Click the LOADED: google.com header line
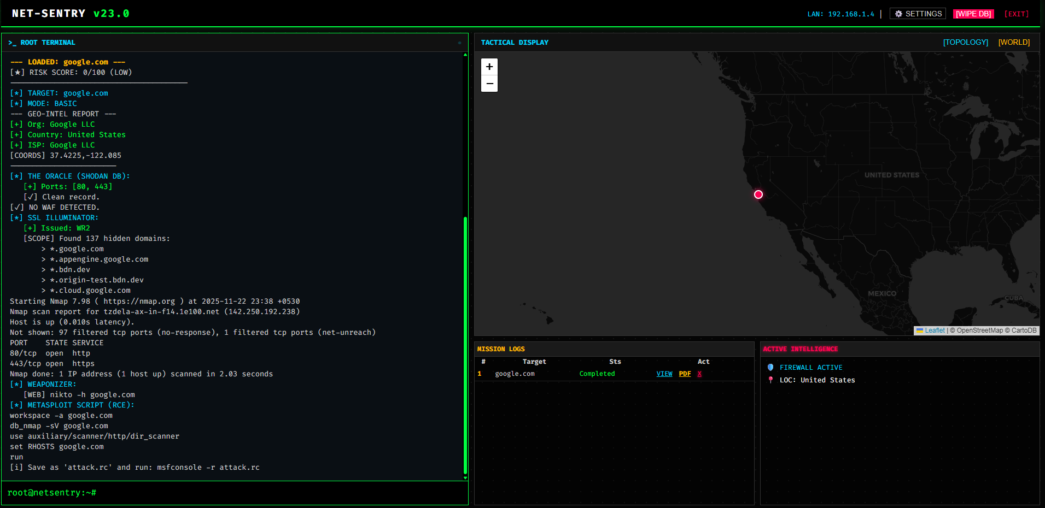Screen dimensions: 1045x508 pos(68,62)
